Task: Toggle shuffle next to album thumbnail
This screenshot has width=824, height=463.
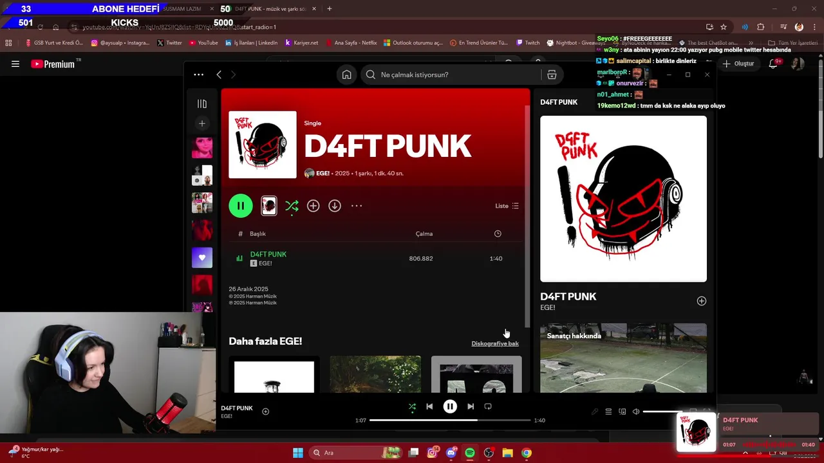Action: pyautogui.click(x=292, y=206)
